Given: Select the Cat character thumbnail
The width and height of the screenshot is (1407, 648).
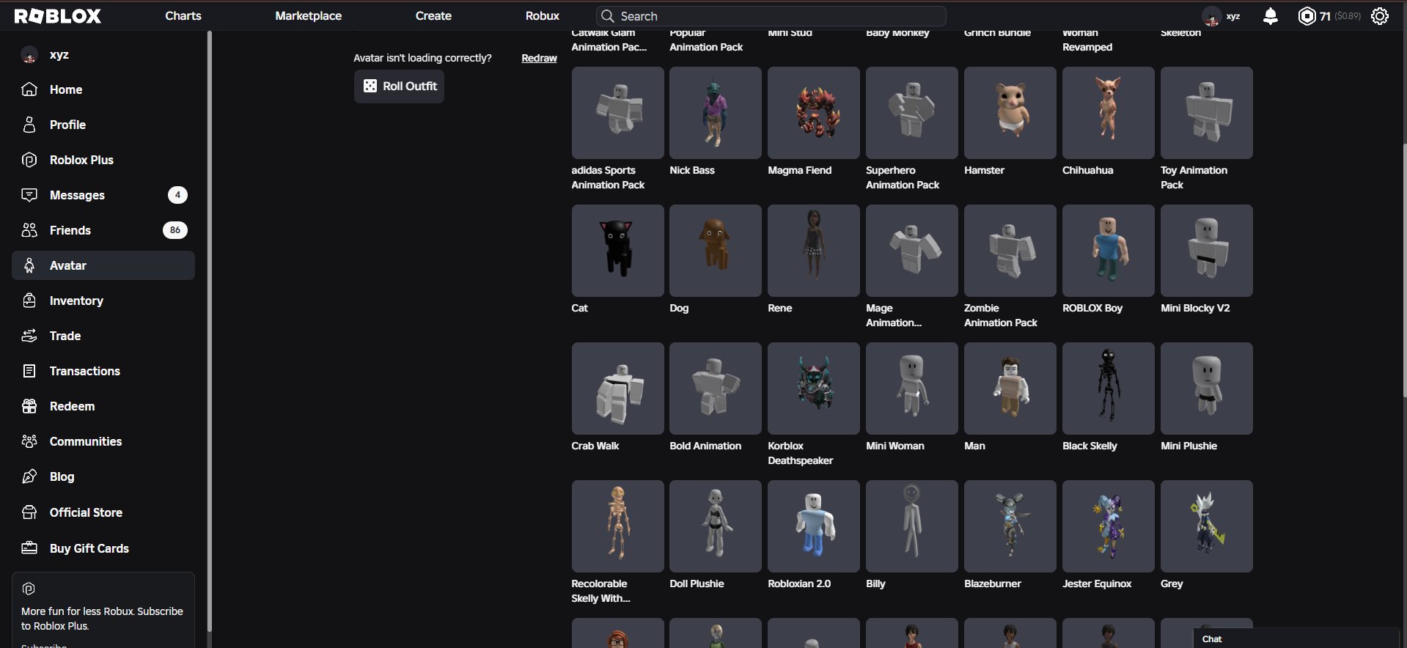Looking at the screenshot, I should (x=617, y=251).
